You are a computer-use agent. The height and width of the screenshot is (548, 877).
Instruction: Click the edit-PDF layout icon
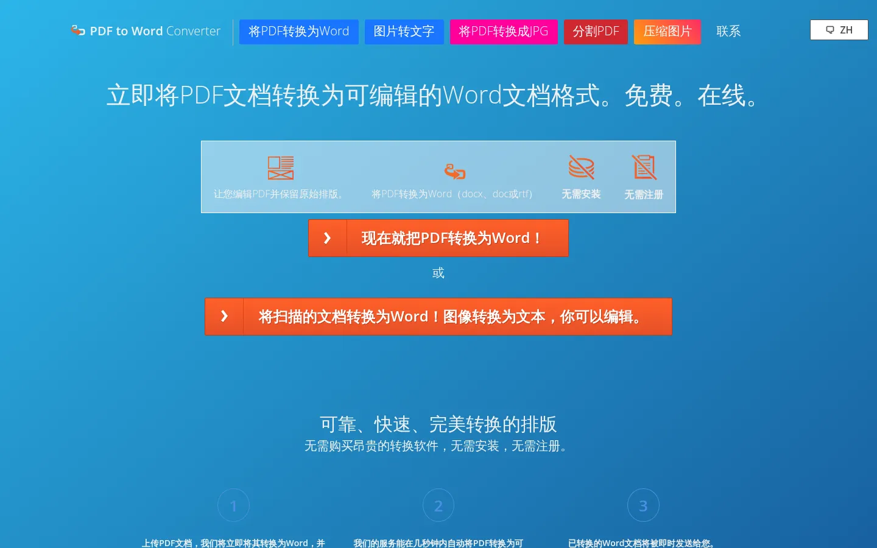(281, 168)
